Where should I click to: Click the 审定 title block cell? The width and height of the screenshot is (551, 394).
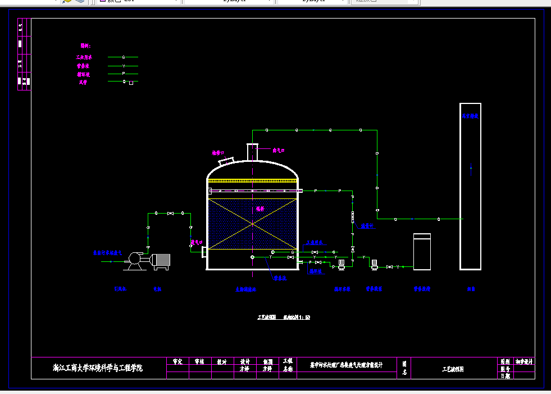pyautogui.click(x=177, y=361)
